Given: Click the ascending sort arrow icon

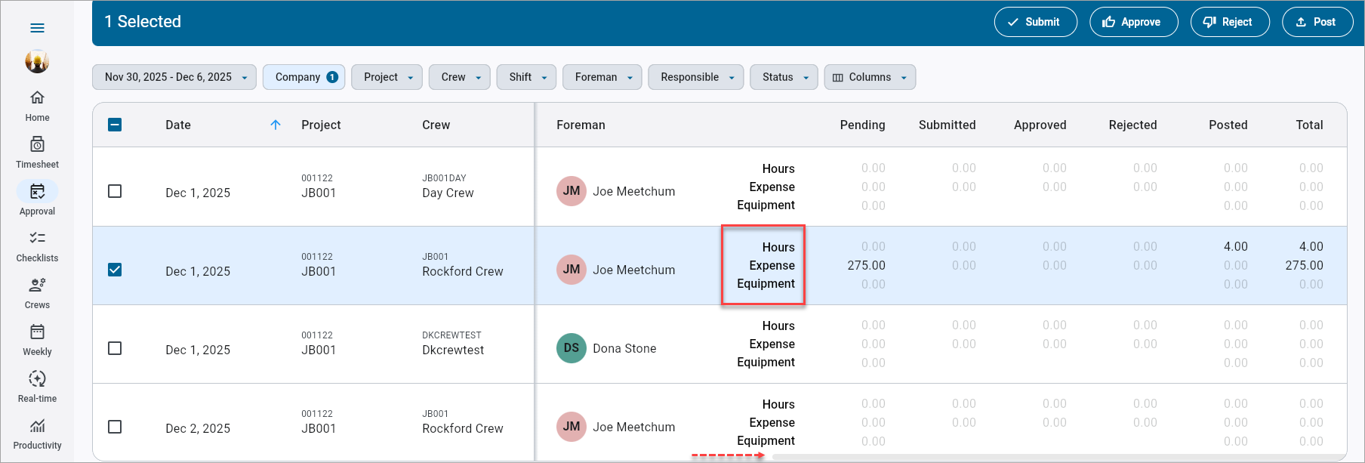Looking at the screenshot, I should click(x=276, y=125).
